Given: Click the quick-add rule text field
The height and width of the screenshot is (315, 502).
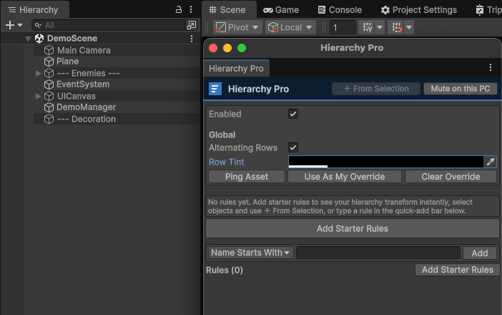Looking at the screenshot, I should [x=378, y=253].
